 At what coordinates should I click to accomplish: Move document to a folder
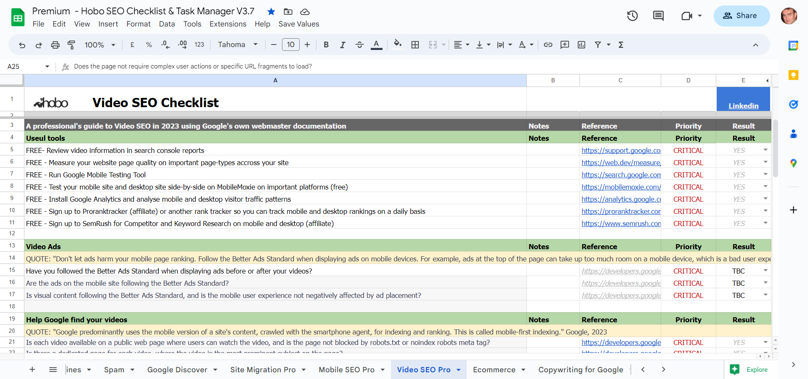(288, 11)
